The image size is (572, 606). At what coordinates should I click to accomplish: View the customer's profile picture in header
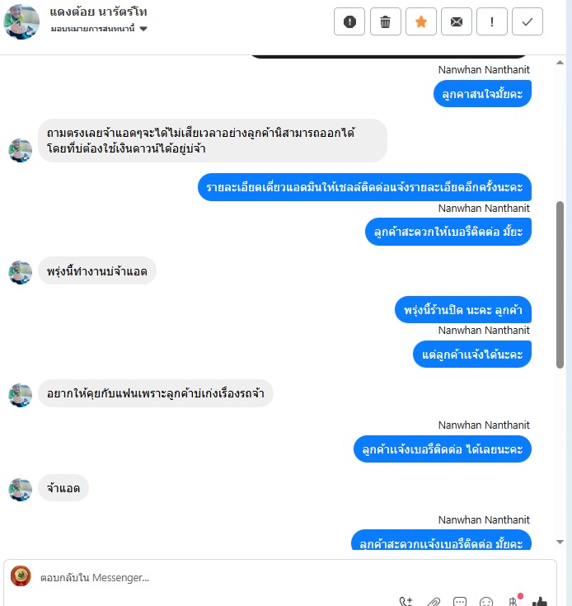coord(21,21)
